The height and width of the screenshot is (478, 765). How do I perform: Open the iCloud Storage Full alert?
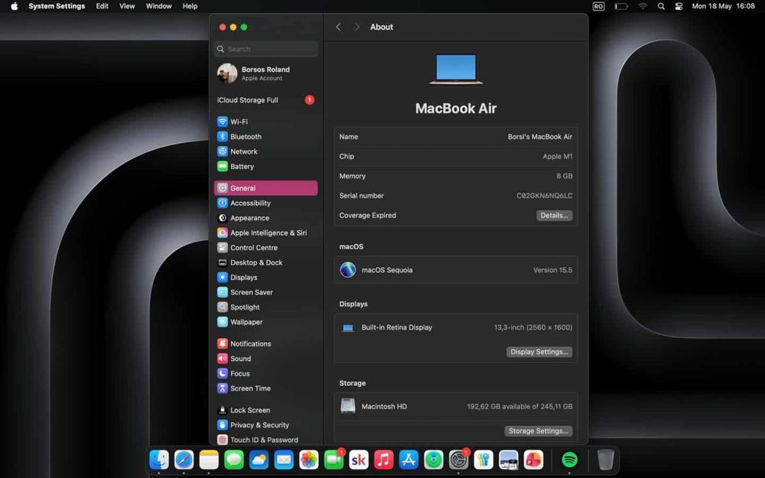click(x=266, y=100)
